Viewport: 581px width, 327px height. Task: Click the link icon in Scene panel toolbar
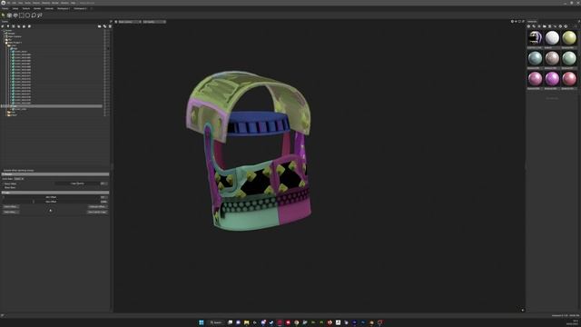104,26
